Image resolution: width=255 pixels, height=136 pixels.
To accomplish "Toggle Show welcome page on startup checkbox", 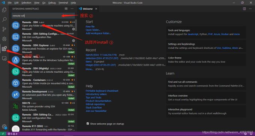I will click(x=88, y=124).
